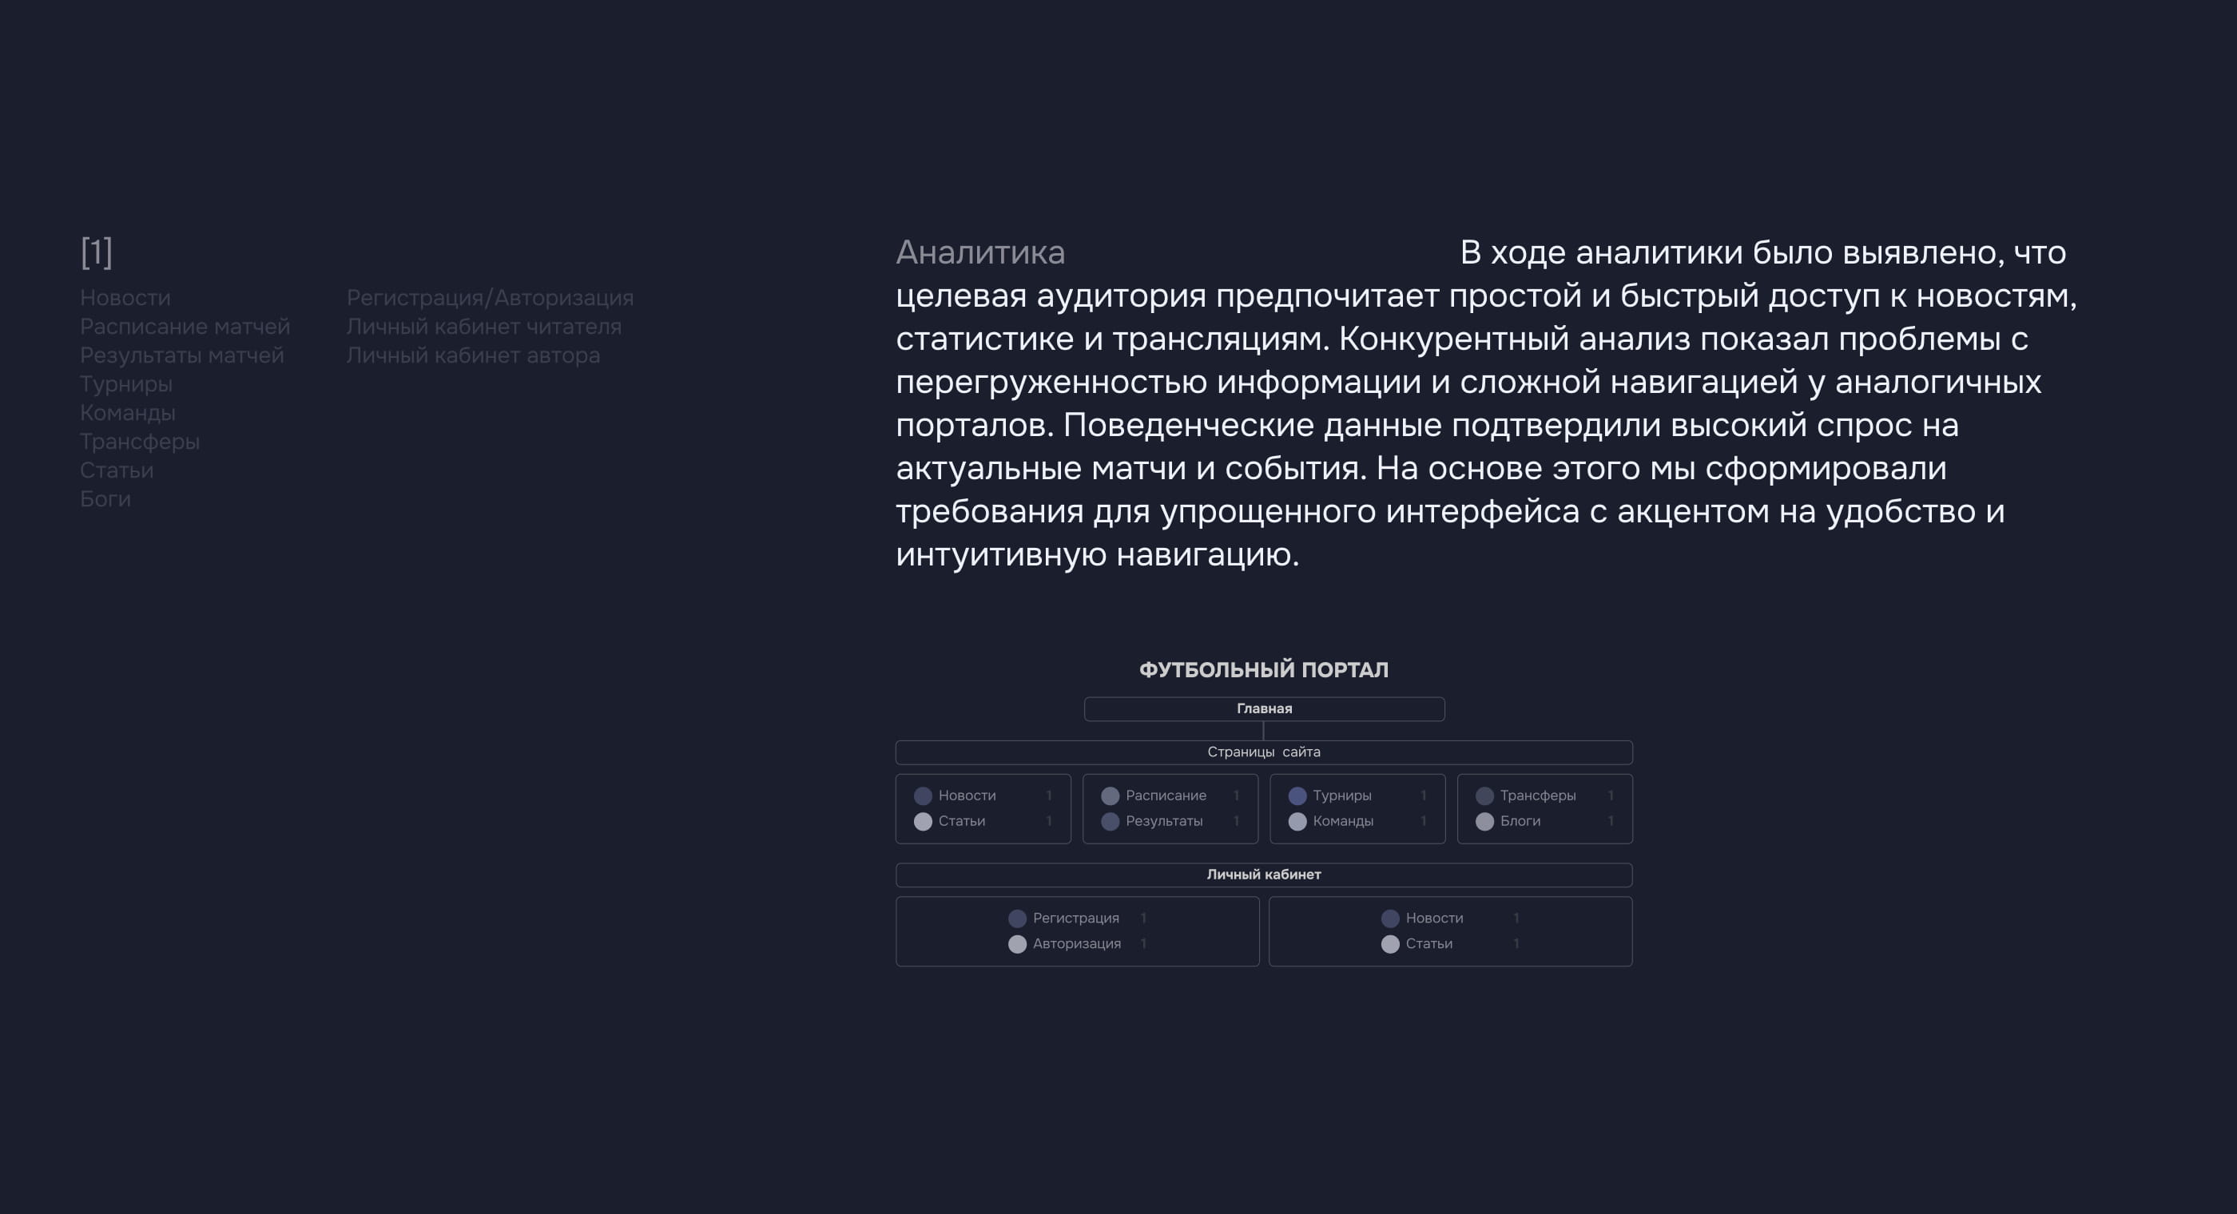
Task: Select the Личный кабинет section bar
Action: click(1264, 875)
